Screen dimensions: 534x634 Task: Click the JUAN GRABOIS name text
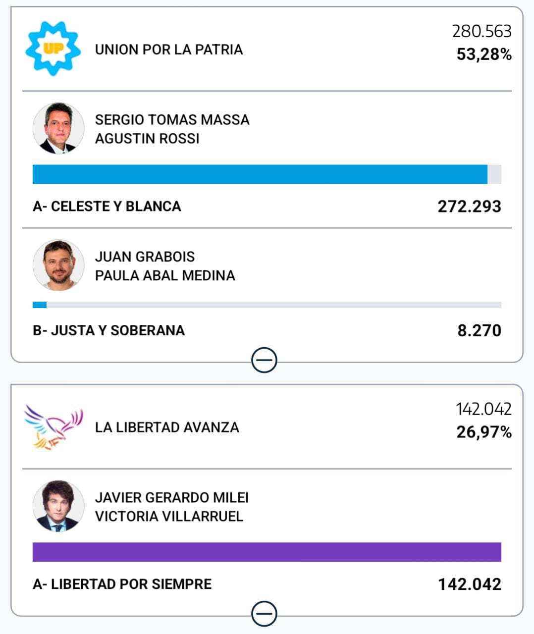145,257
